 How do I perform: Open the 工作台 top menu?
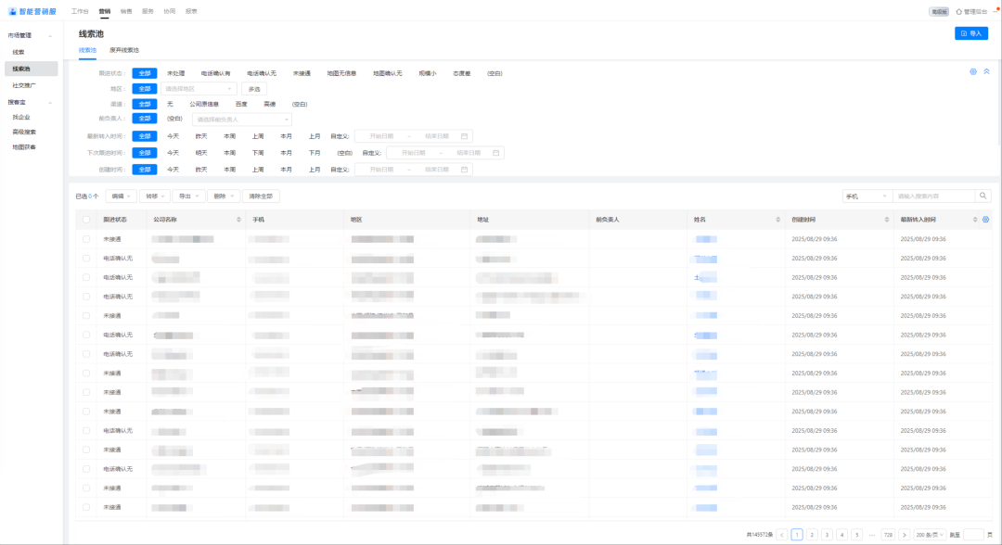point(80,11)
